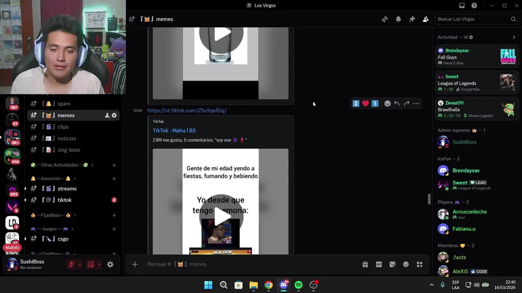Open SushiBoss user status panel

click(x=34, y=265)
